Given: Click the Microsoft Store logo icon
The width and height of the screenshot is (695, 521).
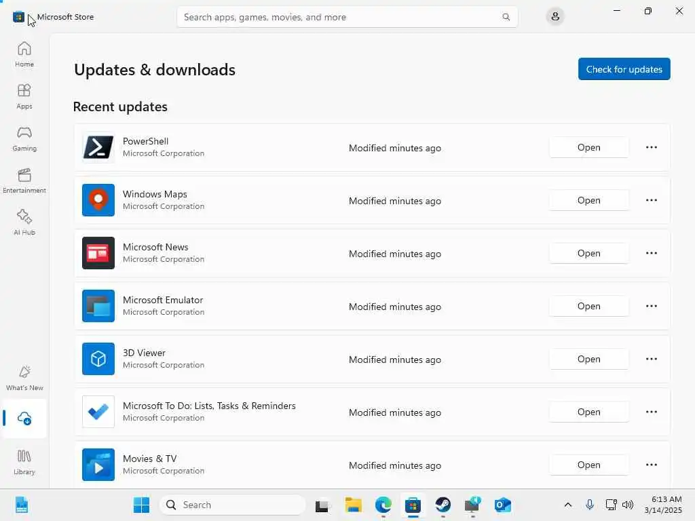Looking at the screenshot, I should click(18, 17).
